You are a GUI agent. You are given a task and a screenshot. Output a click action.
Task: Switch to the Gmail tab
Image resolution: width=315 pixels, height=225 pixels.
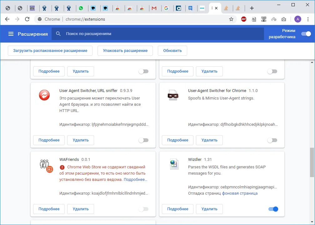coord(154,8)
